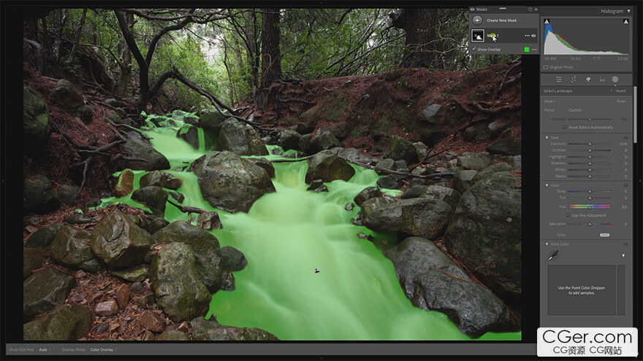Click the Tint slider handle
643x361 pixels.
(590, 198)
